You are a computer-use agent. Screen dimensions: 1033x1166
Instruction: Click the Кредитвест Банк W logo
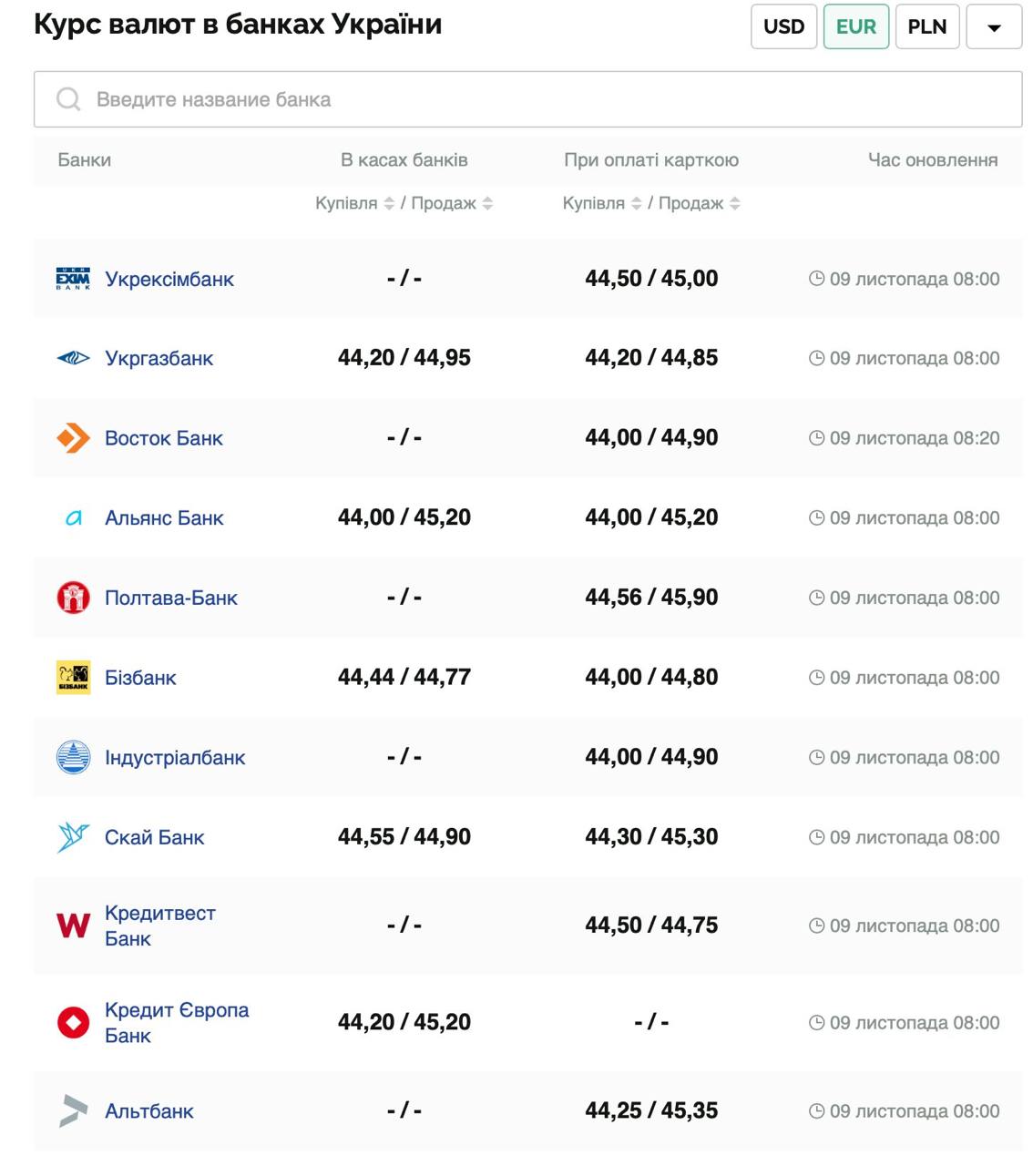(73, 926)
